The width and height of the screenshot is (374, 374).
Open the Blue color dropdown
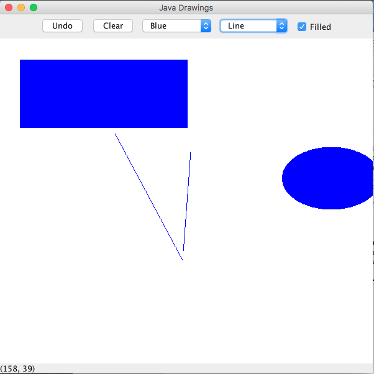(176, 25)
